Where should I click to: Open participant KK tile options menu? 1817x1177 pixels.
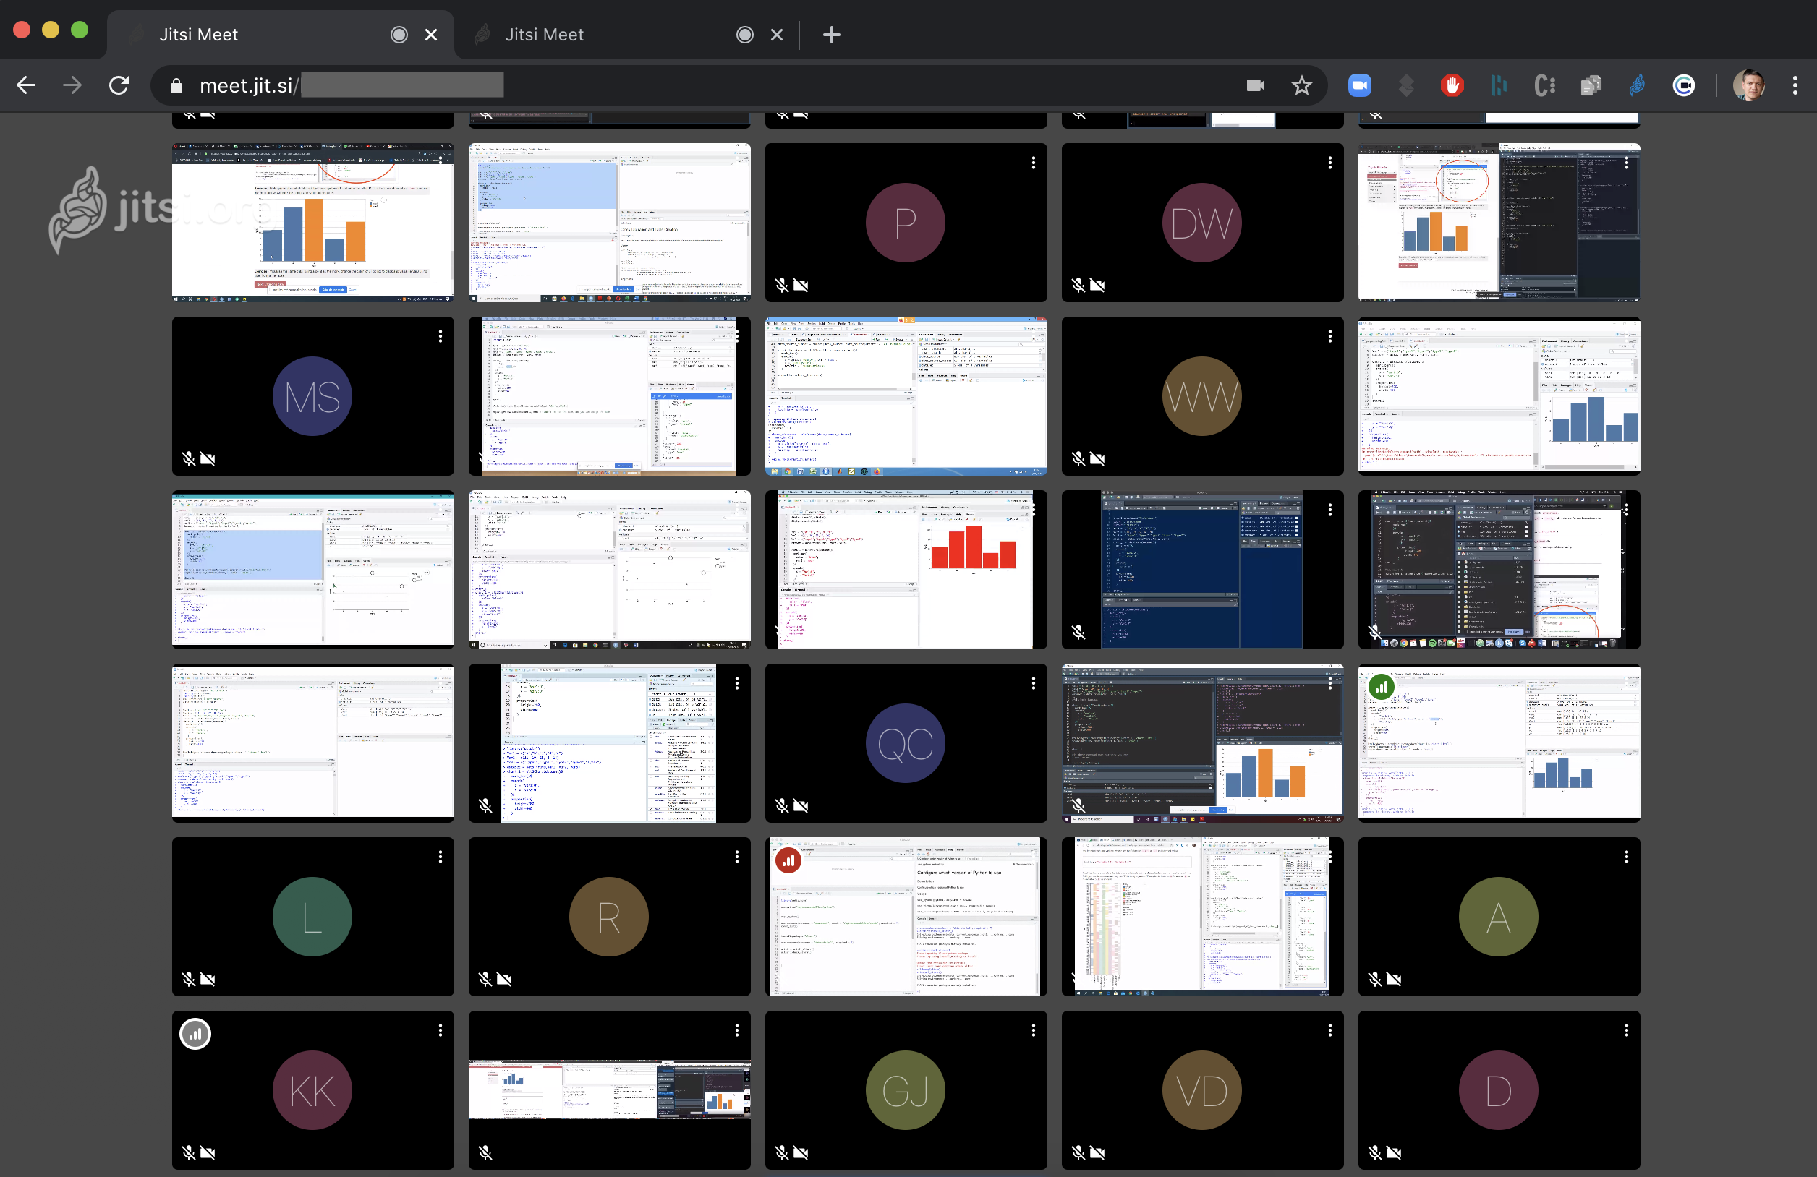pos(441,1030)
